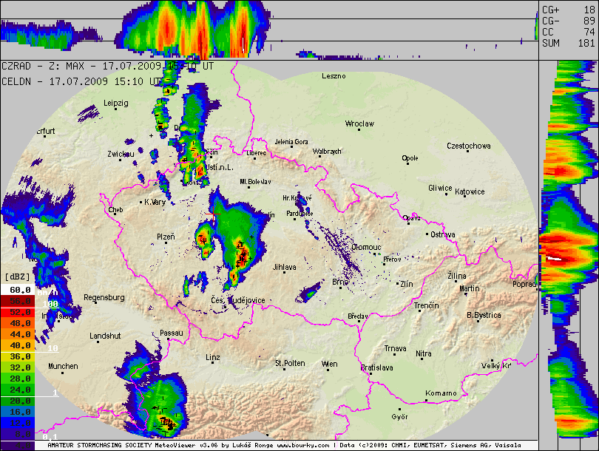Click the SUM lightning total row

click(x=567, y=43)
